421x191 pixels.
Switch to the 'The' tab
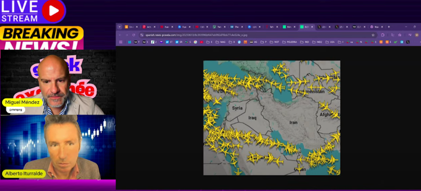pos(235,27)
